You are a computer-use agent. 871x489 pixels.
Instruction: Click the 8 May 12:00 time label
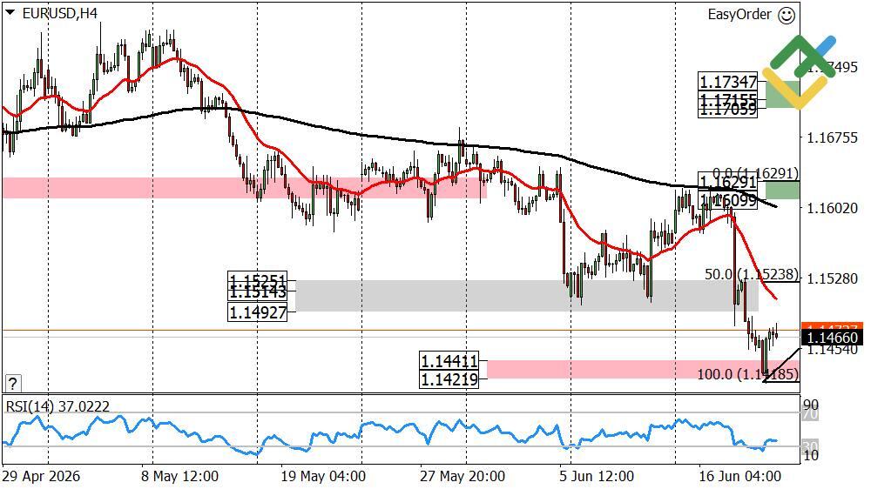pos(179,476)
